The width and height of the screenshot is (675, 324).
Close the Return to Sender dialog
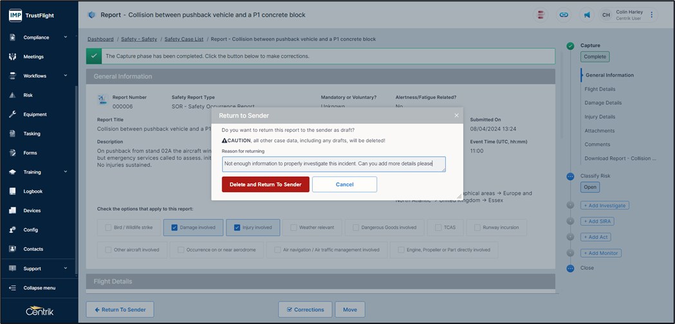(457, 115)
